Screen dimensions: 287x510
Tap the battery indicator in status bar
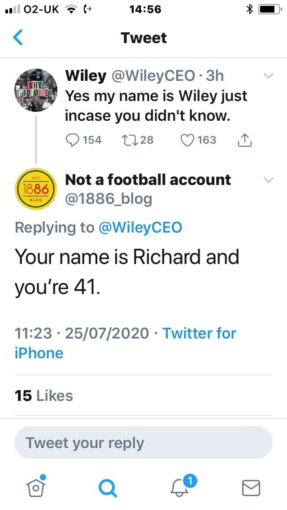(270, 9)
